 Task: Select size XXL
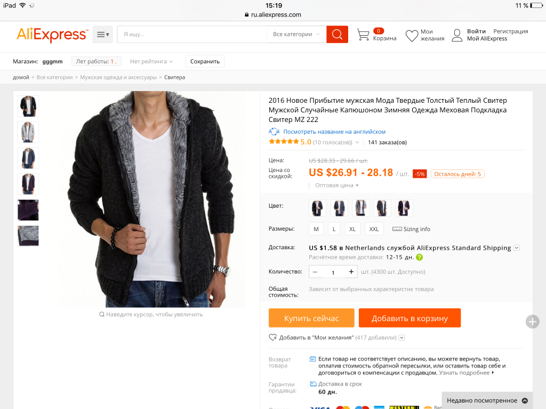click(374, 229)
